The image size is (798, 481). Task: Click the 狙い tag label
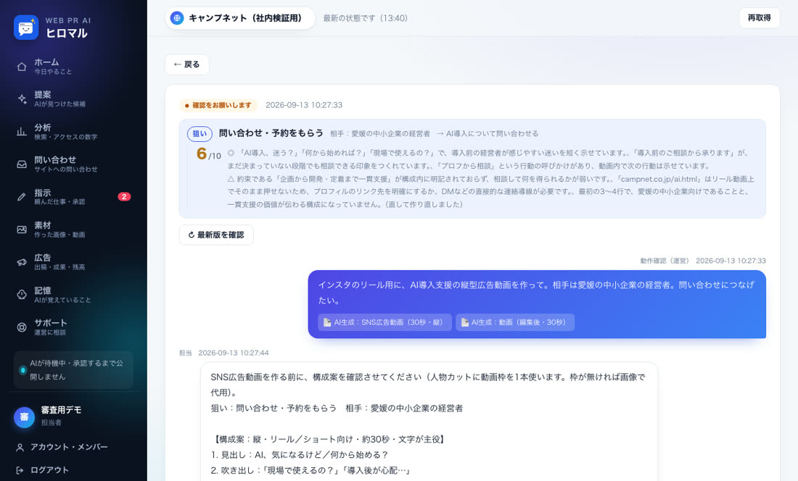[x=199, y=133]
